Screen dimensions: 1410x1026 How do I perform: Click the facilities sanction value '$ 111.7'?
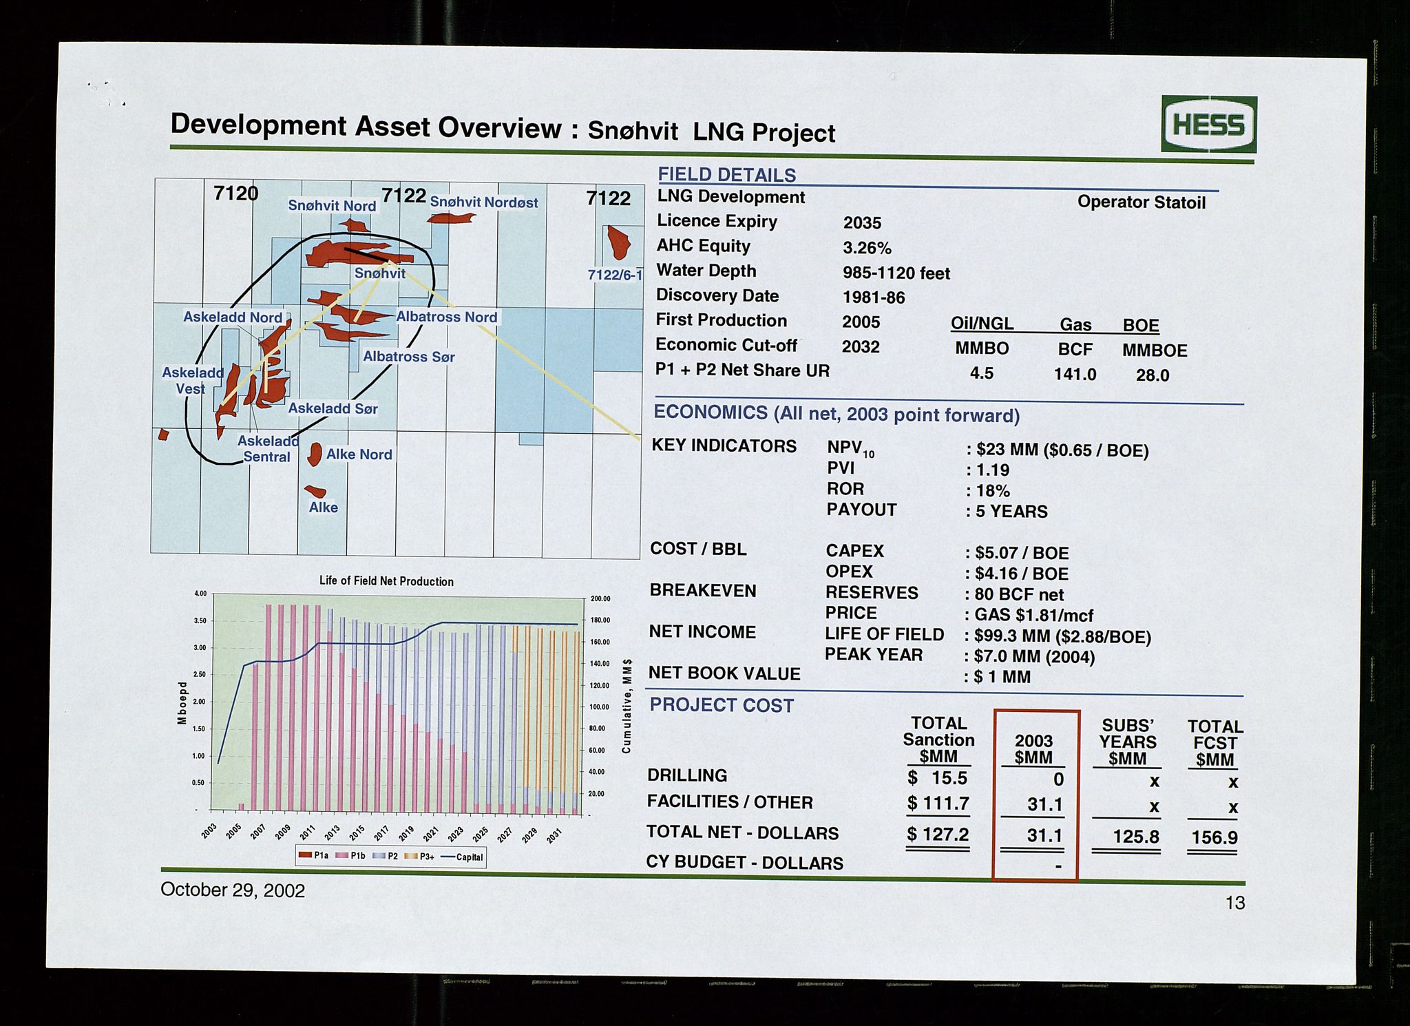938,804
